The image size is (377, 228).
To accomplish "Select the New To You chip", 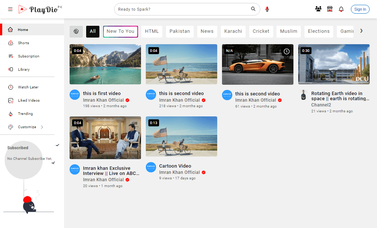I will tap(120, 32).
